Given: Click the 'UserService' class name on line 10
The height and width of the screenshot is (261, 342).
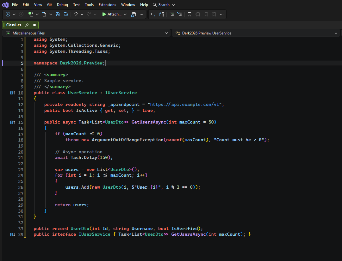Looking at the screenshot, I should pos(83,93).
